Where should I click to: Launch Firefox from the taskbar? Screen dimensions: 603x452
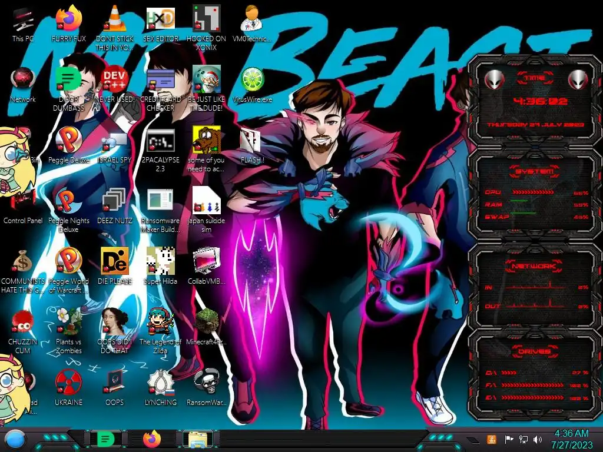point(152,439)
